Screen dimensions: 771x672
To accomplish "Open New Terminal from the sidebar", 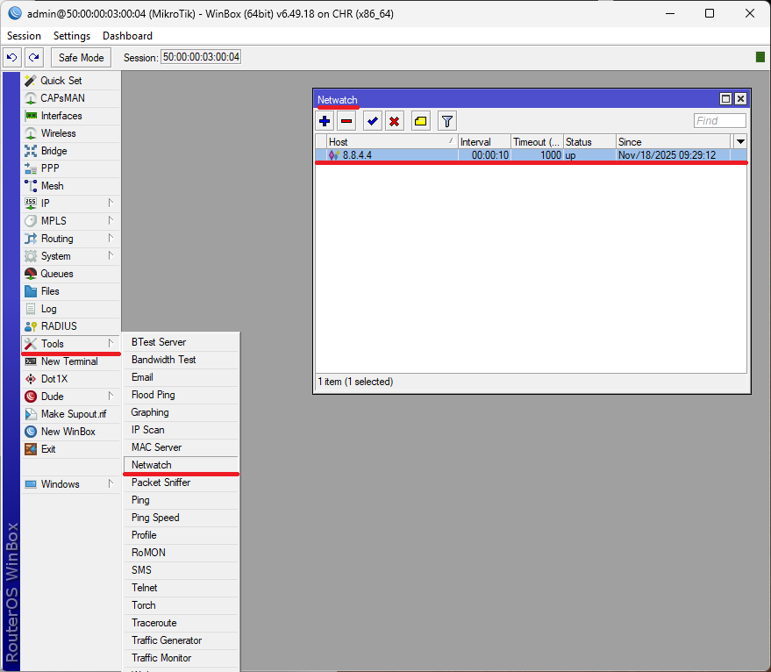I will (69, 361).
